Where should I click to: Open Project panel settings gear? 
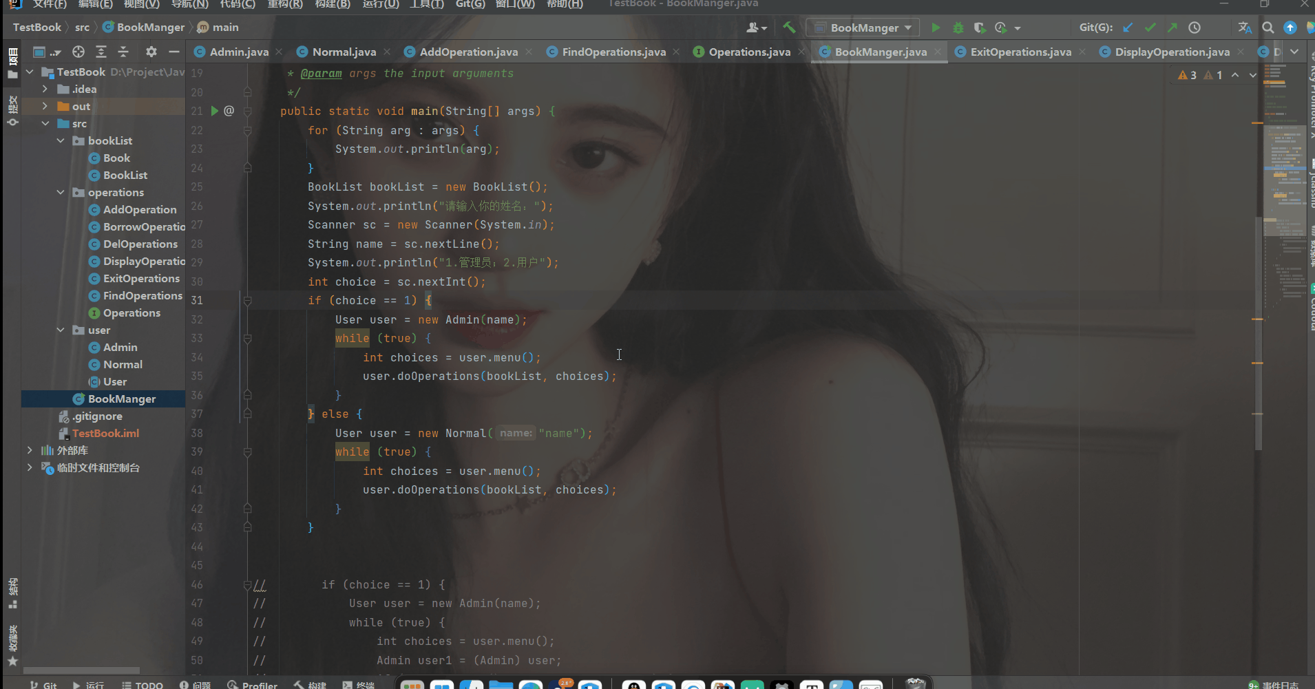point(151,52)
